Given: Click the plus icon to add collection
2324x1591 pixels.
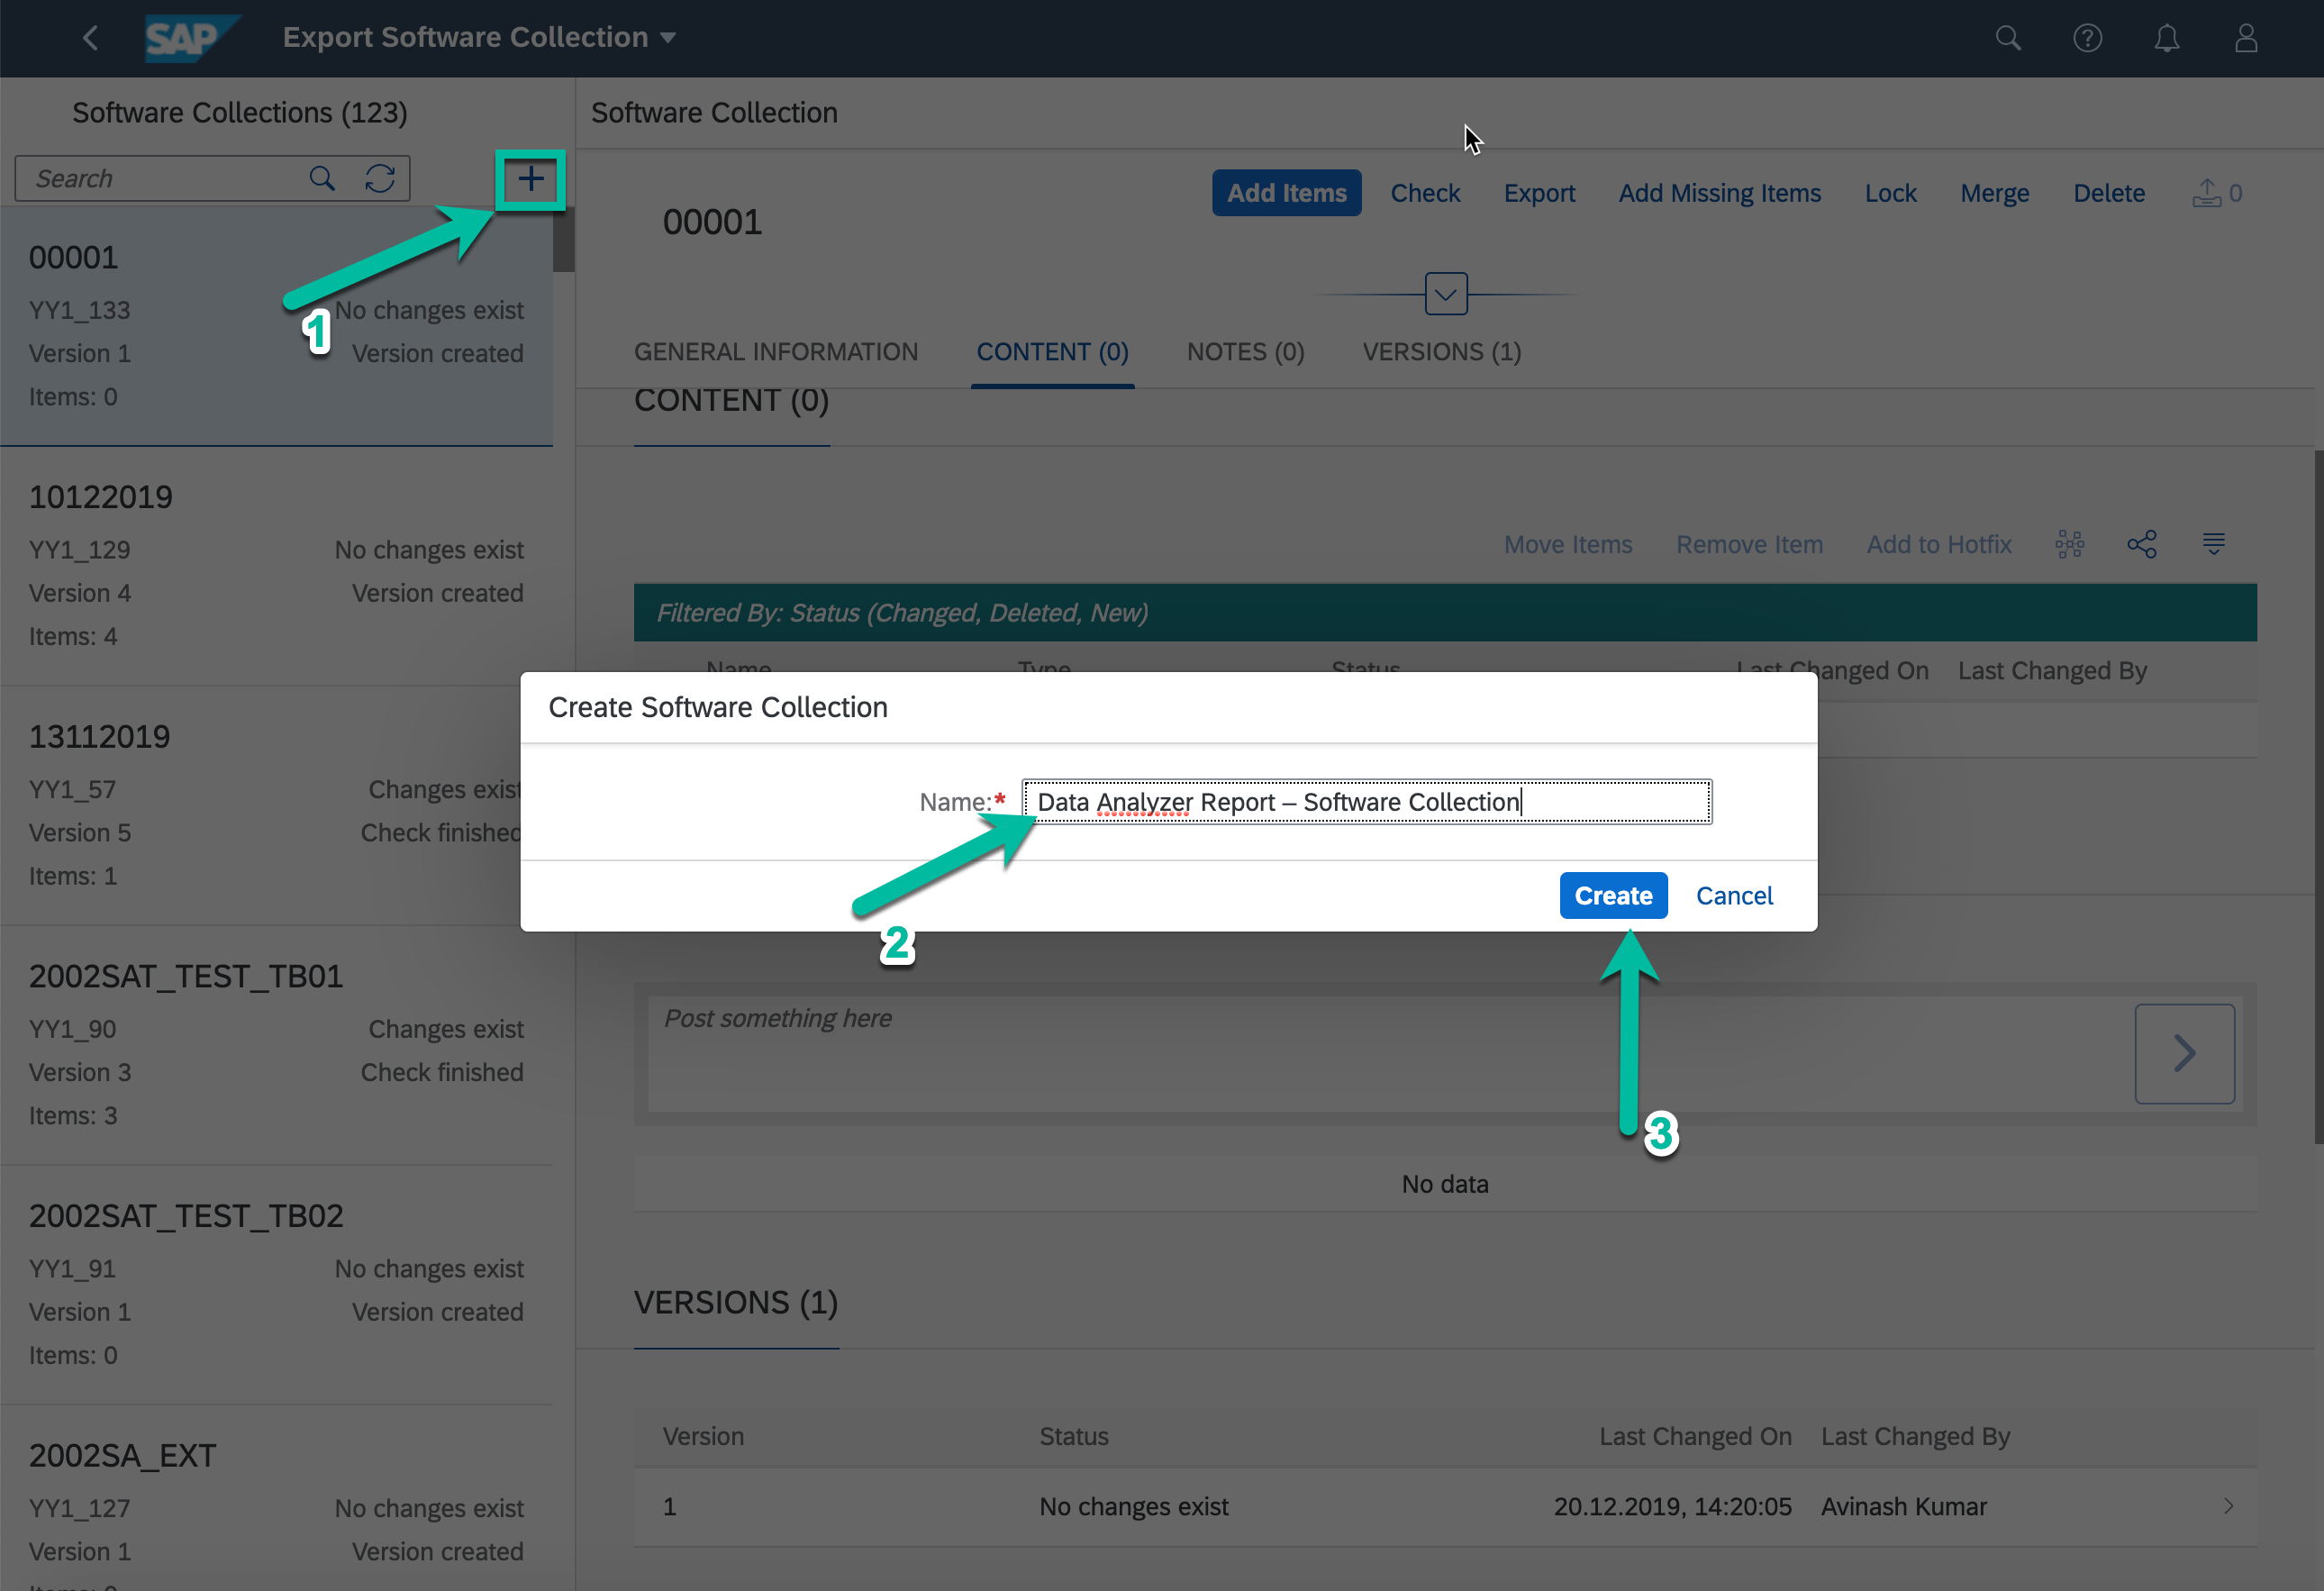Looking at the screenshot, I should point(530,180).
